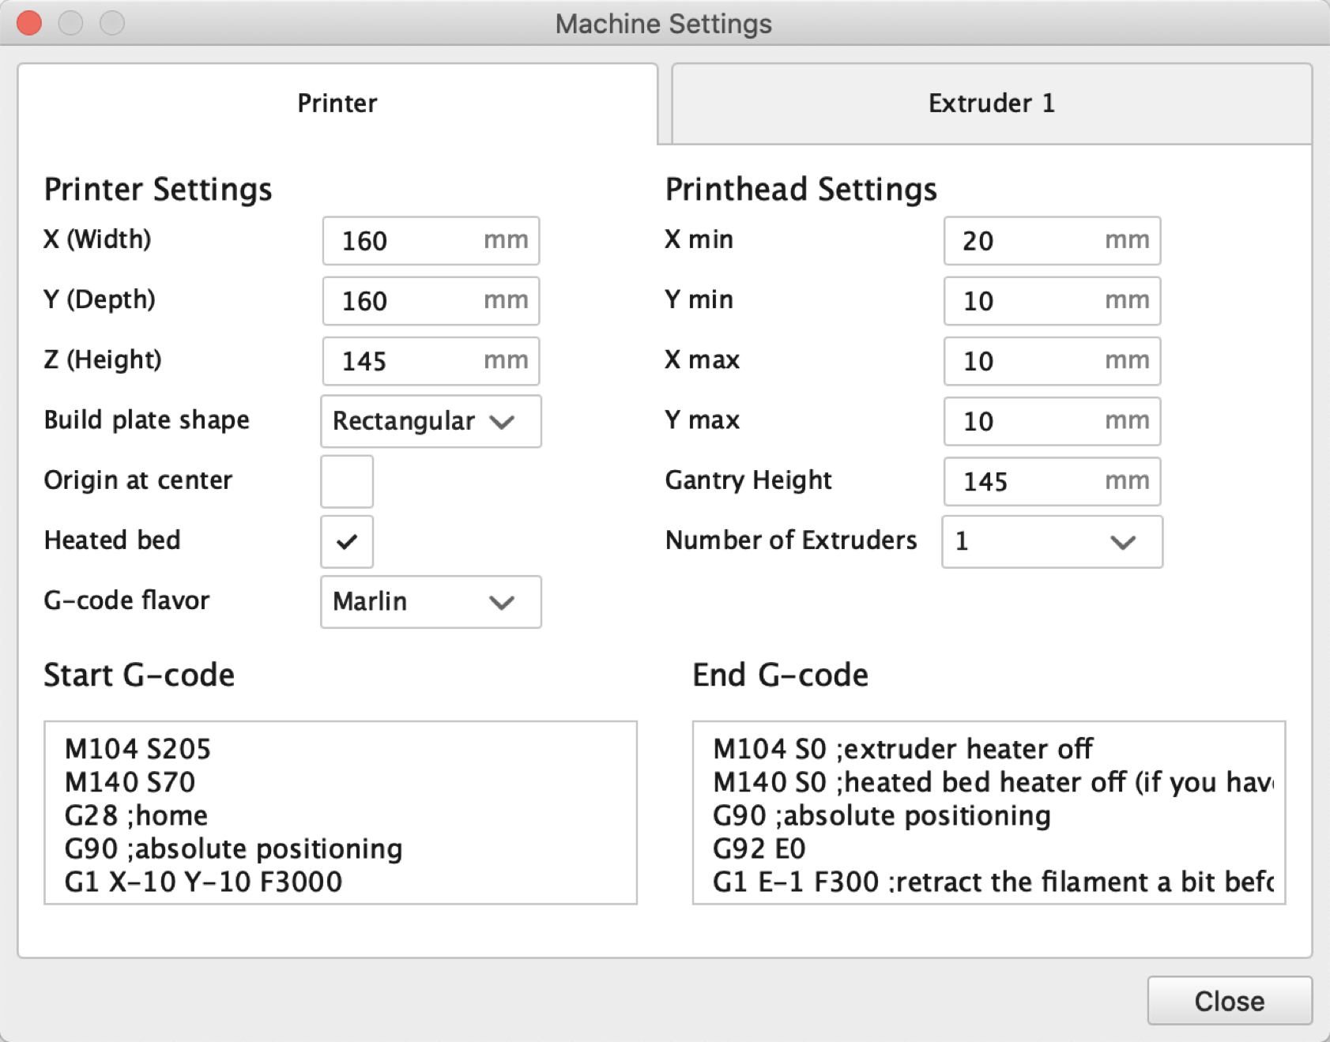Click the Gantry Height input field

[1052, 481]
